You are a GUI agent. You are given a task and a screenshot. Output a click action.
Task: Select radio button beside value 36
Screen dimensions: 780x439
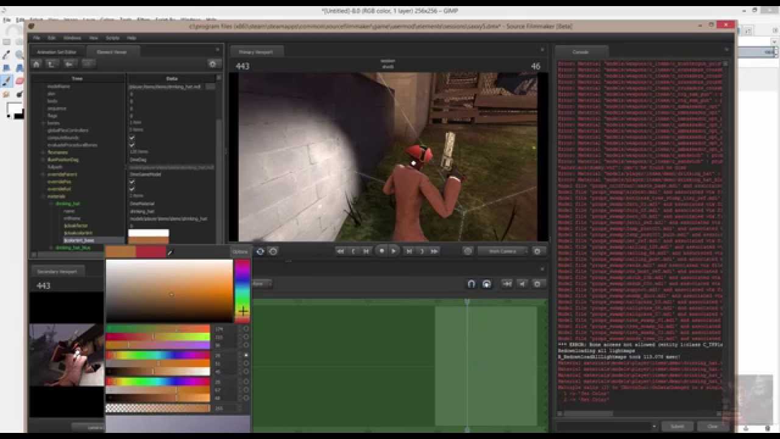[246, 345]
